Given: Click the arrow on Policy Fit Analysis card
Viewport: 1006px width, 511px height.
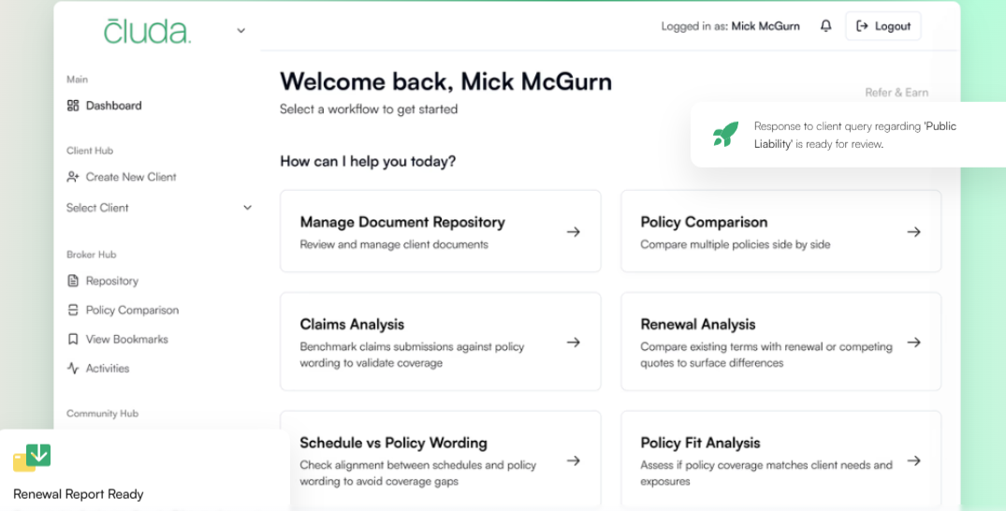Looking at the screenshot, I should (914, 460).
